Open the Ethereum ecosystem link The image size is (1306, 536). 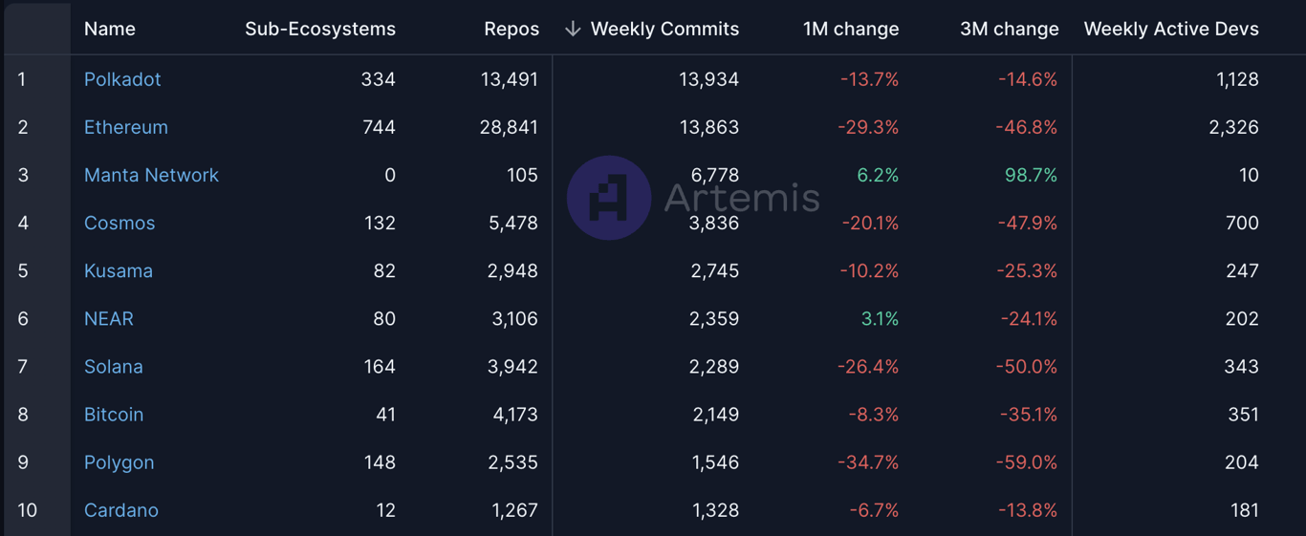pos(126,127)
